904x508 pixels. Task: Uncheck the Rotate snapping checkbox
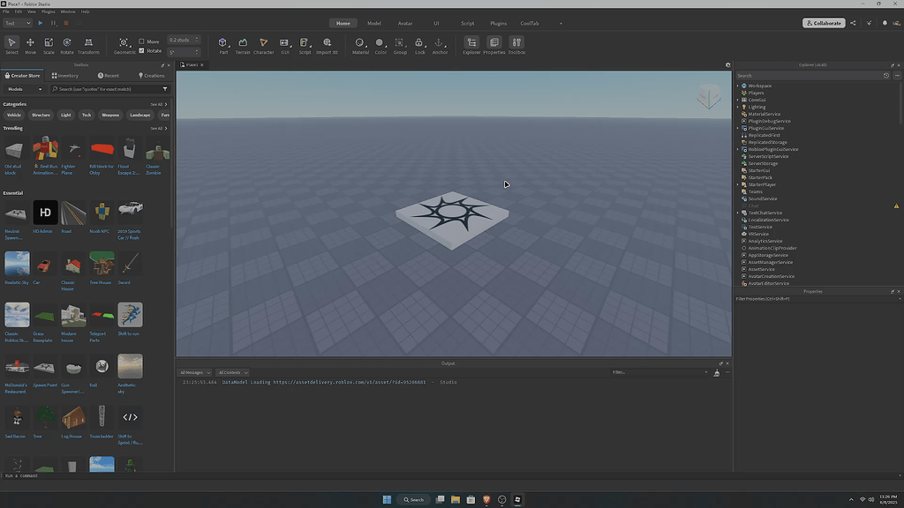click(142, 50)
